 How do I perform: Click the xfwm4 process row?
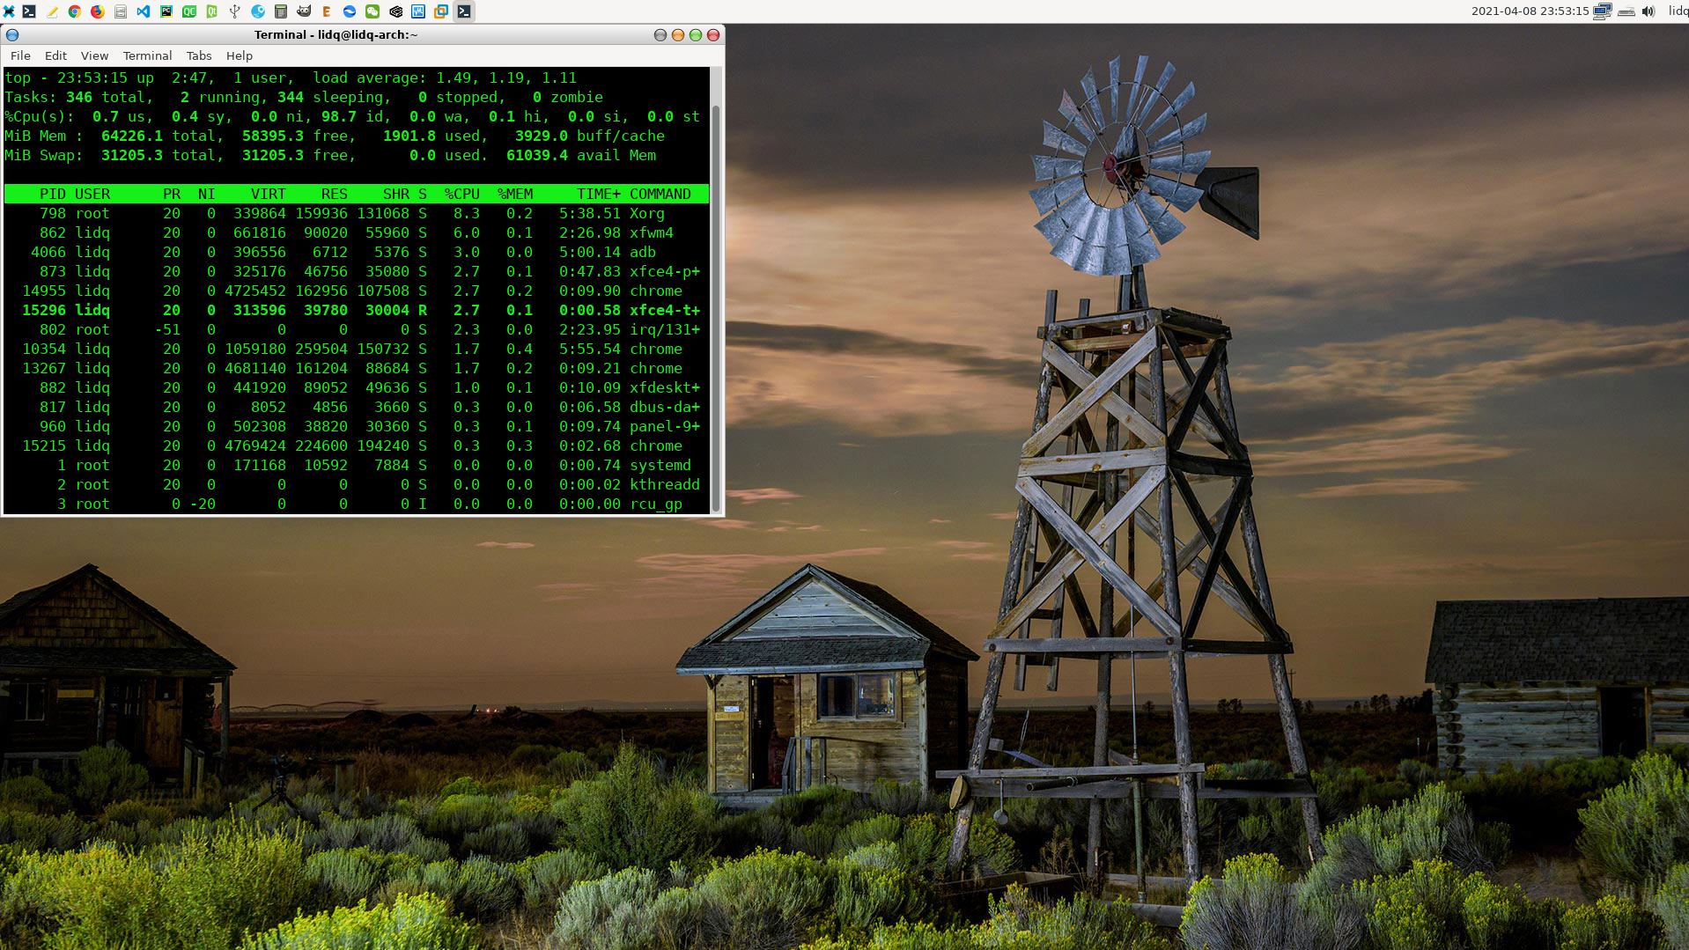(357, 232)
